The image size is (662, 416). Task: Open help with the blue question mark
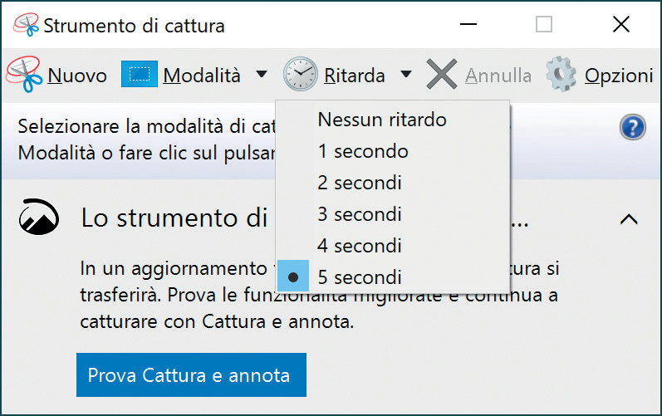(x=632, y=127)
